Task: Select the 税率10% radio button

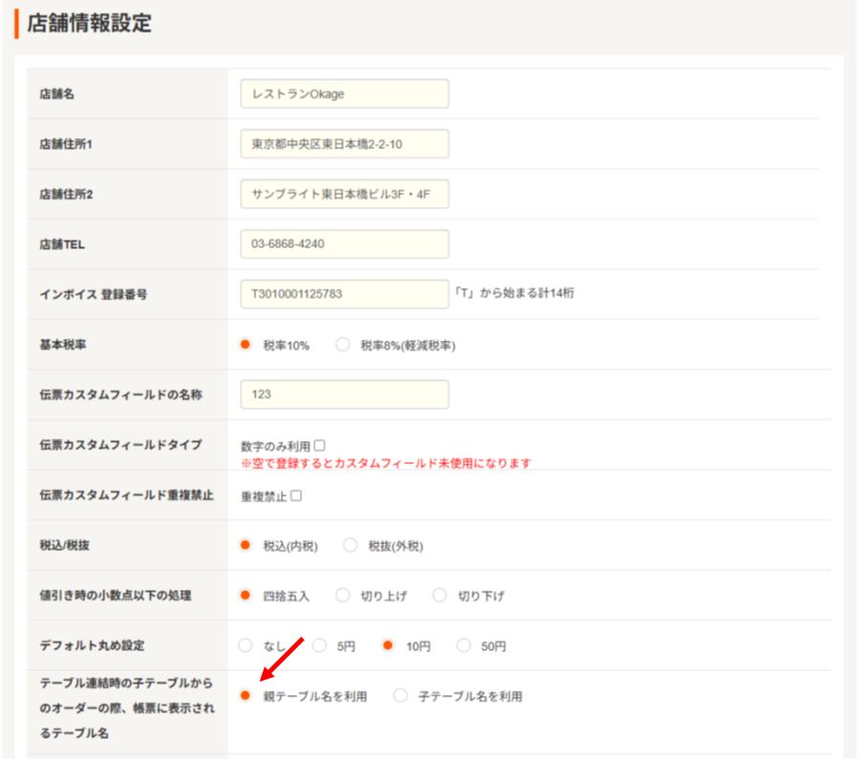Action: (x=246, y=346)
